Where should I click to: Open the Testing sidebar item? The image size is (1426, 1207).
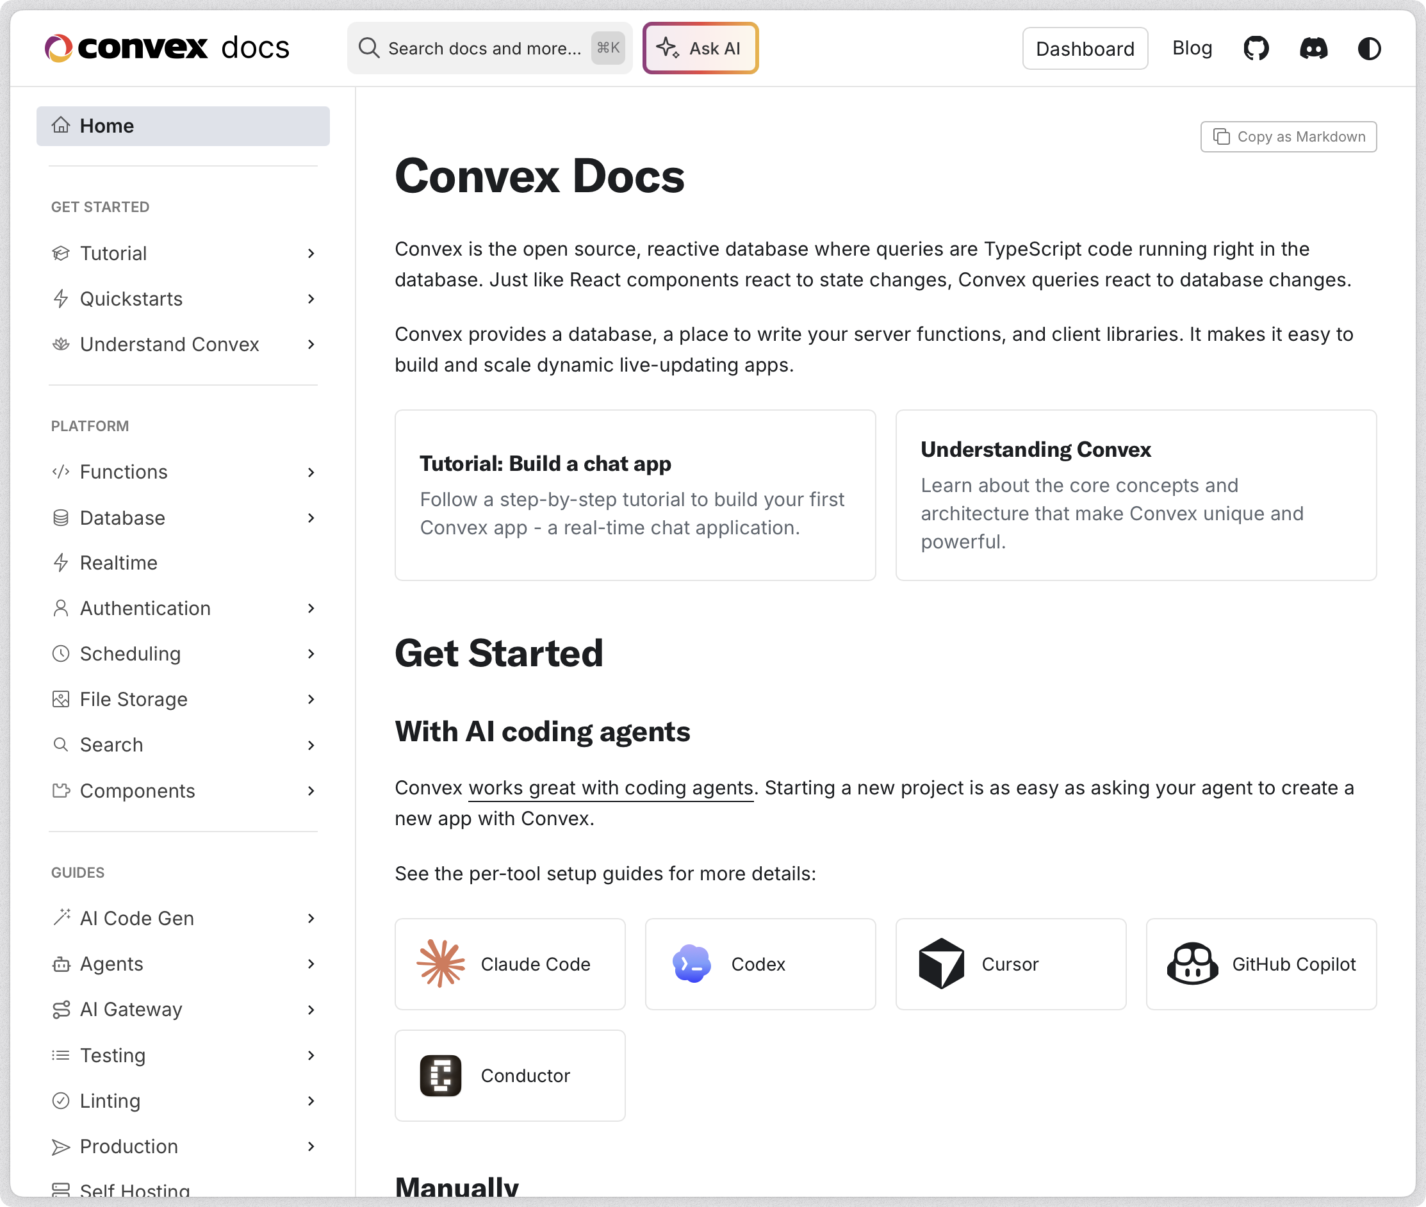click(183, 1055)
